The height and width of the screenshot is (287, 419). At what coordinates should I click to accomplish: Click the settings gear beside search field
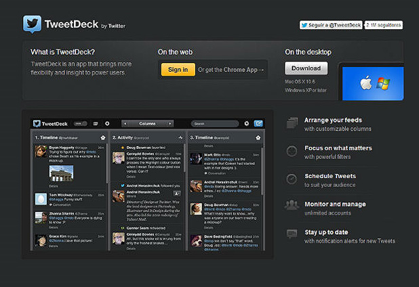click(246, 124)
